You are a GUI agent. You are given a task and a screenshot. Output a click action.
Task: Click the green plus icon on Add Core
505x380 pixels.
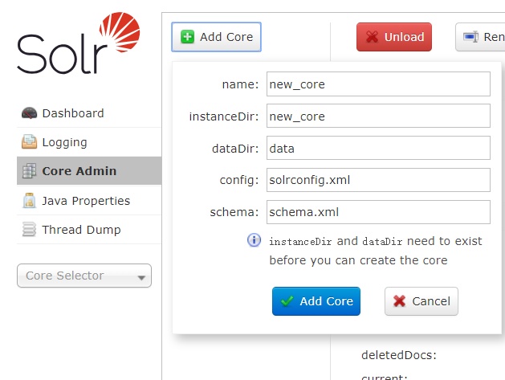[x=187, y=37]
